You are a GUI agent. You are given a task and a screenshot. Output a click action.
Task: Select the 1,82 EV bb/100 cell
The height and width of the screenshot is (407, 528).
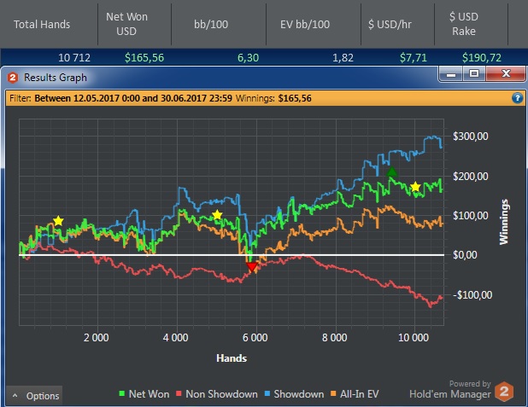pyautogui.click(x=343, y=57)
